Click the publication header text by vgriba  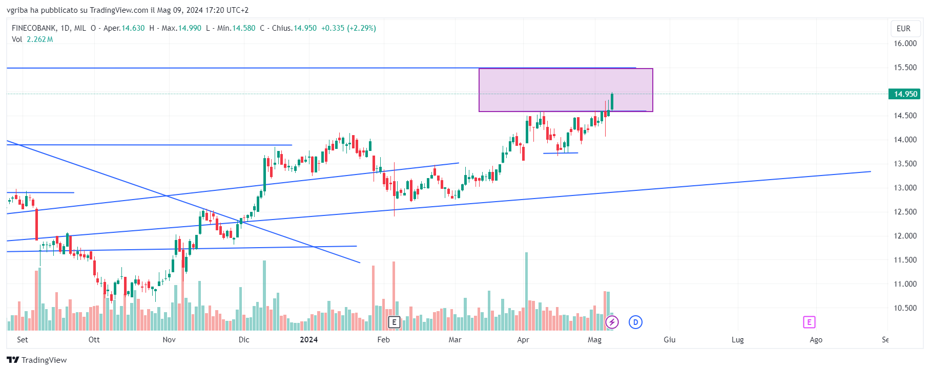[x=128, y=10]
